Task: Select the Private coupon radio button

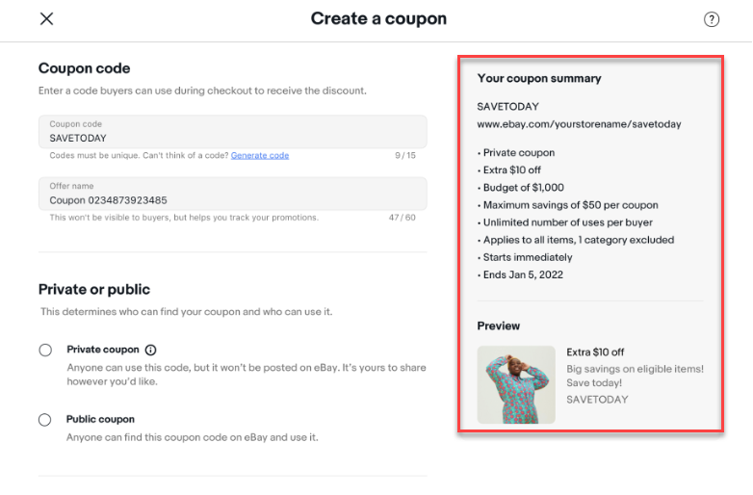Action: click(45, 351)
